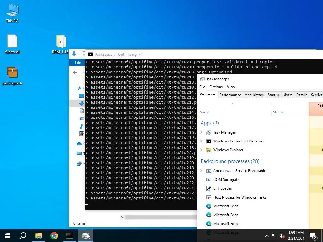Select the CTF Loader process icon
Viewport: 323px width, 242px height.
[x=209, y=188]
